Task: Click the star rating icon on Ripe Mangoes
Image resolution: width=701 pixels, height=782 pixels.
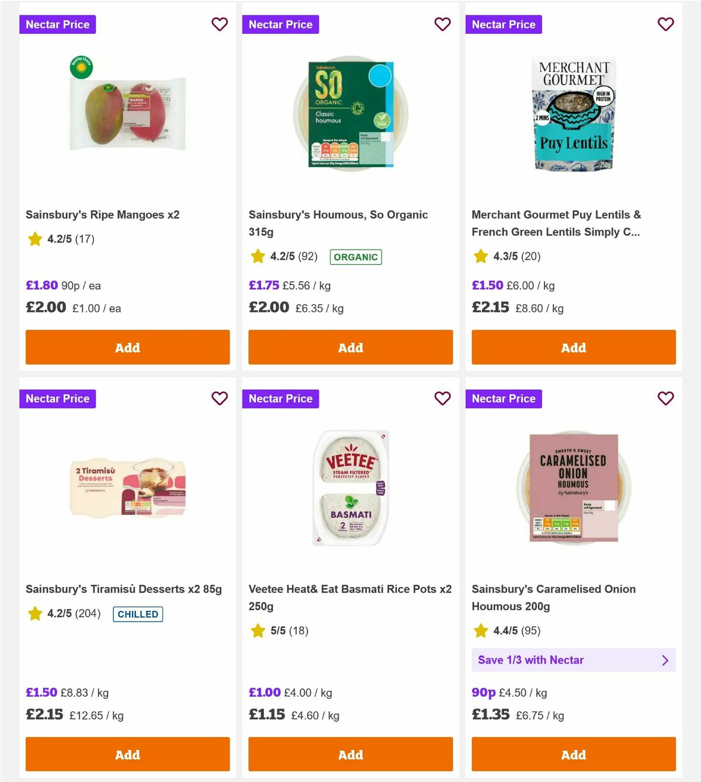Action: (x=34, y=239)
